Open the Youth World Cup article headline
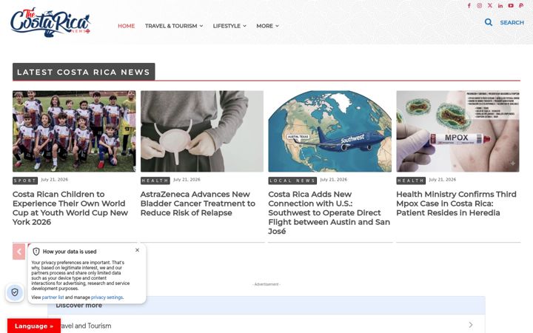 70,208
